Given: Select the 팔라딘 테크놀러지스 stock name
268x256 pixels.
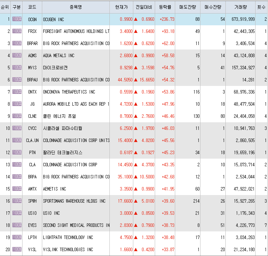Looking at the screenshot, I should pos(63,152).
